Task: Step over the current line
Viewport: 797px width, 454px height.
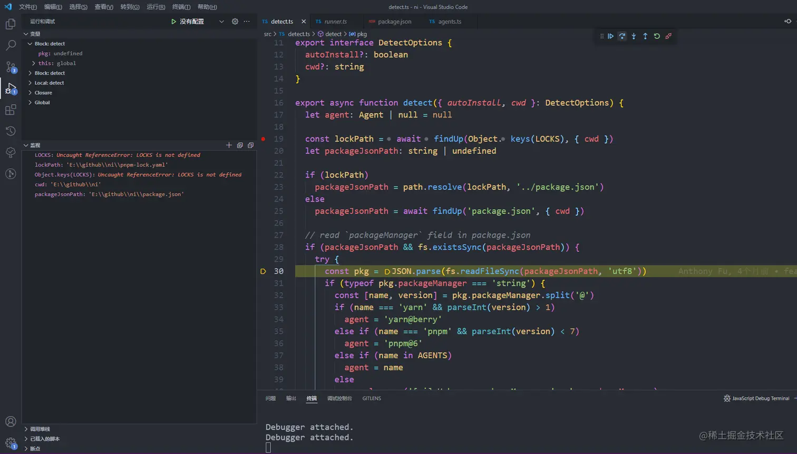Action: point(622,36)
